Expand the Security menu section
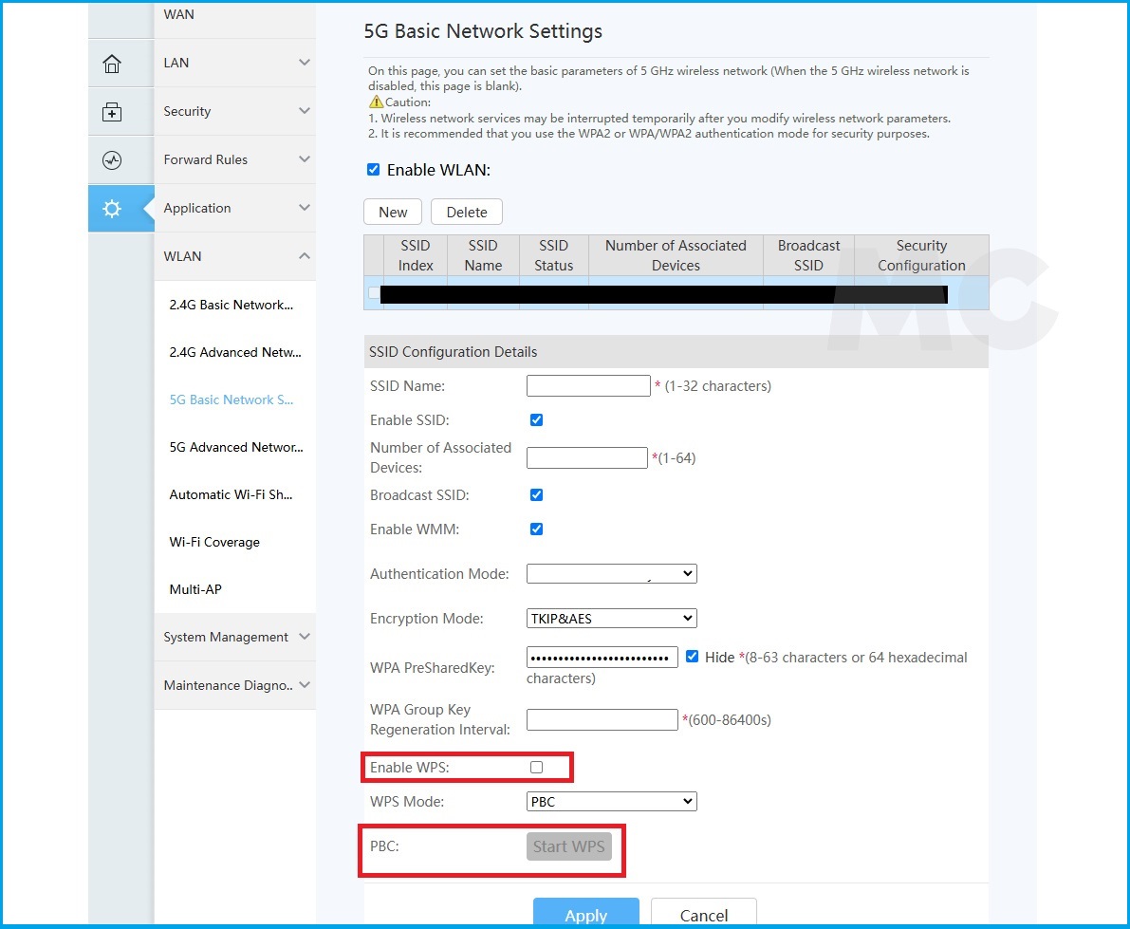This screenshot has height=929, width=1130. [234, 111]
